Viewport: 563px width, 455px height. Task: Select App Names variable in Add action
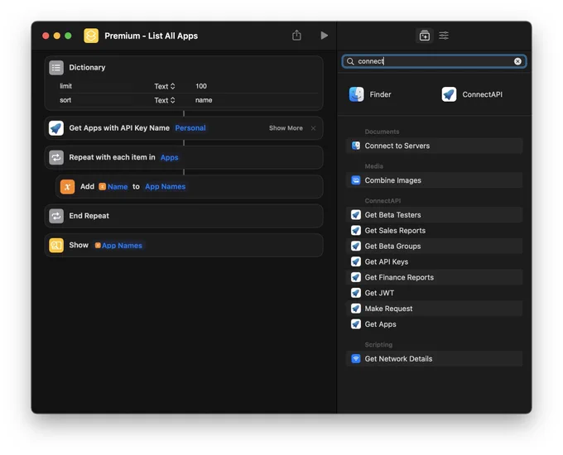click(x=165, y=187)
